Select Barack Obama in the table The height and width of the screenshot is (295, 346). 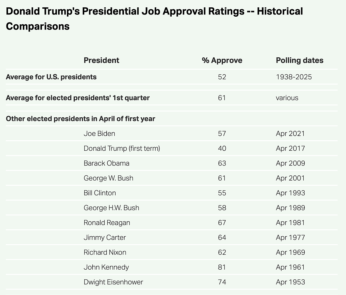coord(106,163)
